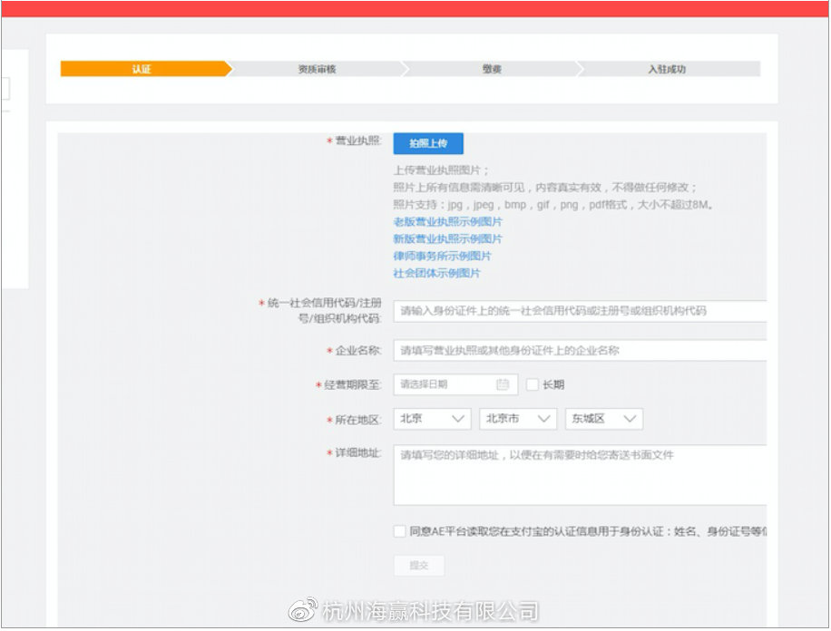Click the calendar icon in date field
This screenshot has width=831, height=631.
point(503,384)
